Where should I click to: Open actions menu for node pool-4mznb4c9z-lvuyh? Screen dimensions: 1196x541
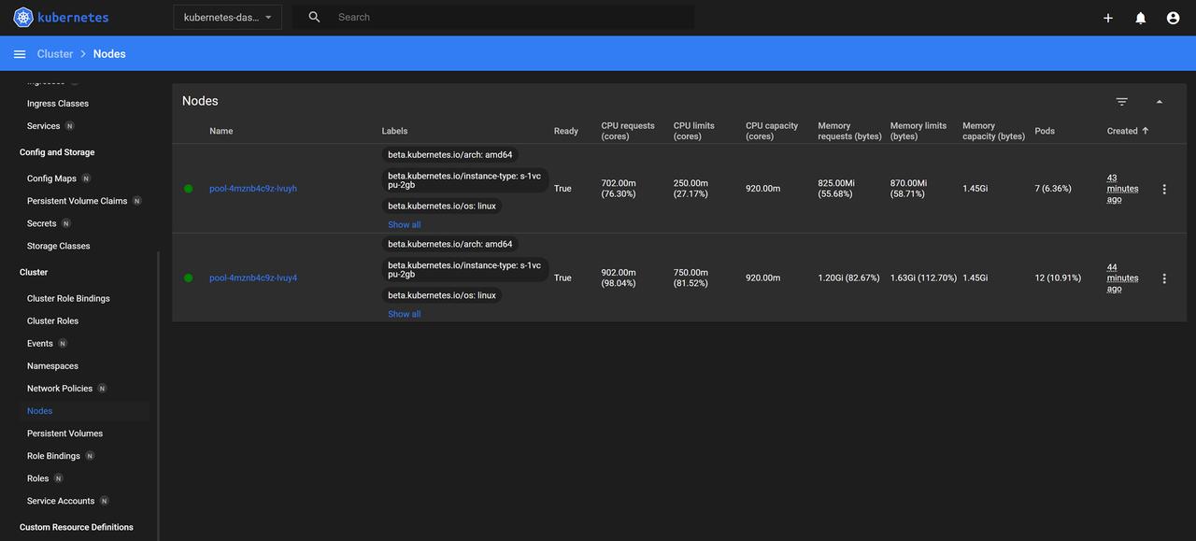point(1164,189)
